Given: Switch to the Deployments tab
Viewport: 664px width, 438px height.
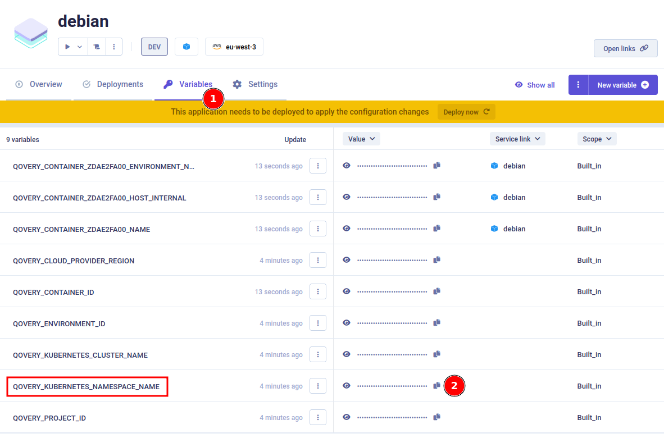Looking at the screenshot, I should click(x=113, y=84).
